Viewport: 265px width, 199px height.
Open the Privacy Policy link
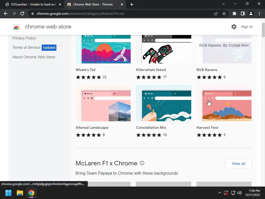pos(24,38)
